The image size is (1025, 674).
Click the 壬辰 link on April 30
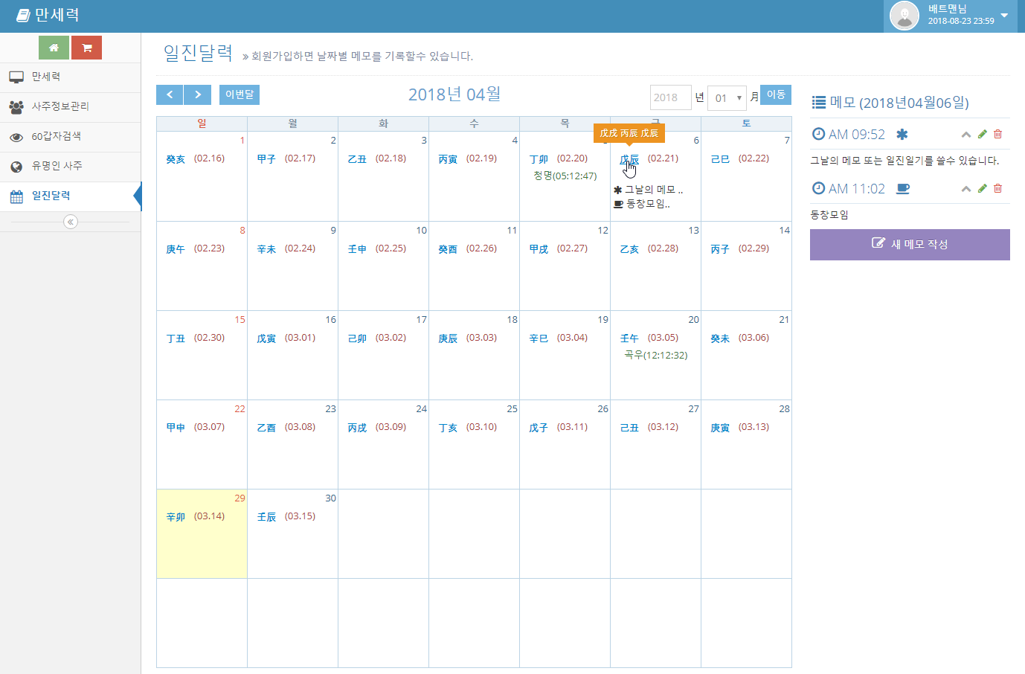[x=266, y=517]
